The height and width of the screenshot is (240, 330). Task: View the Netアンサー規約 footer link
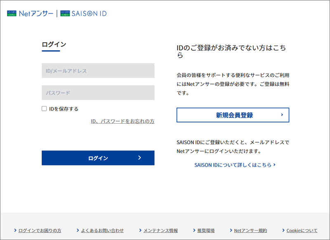tap(250, 231)
